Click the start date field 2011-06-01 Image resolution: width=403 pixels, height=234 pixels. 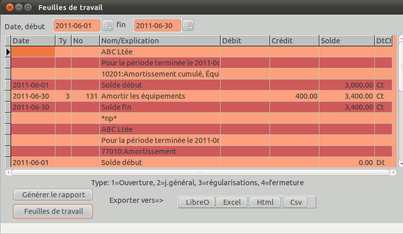point(77,25)
